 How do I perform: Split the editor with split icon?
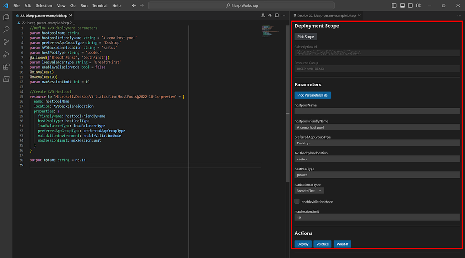click(x=277, y=15)
